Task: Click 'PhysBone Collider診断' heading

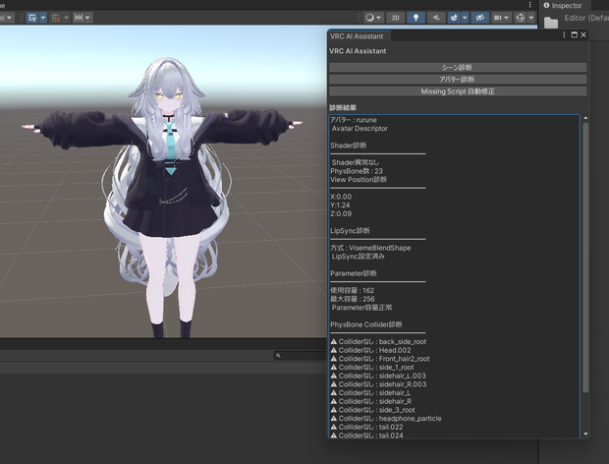Action: 366,324
